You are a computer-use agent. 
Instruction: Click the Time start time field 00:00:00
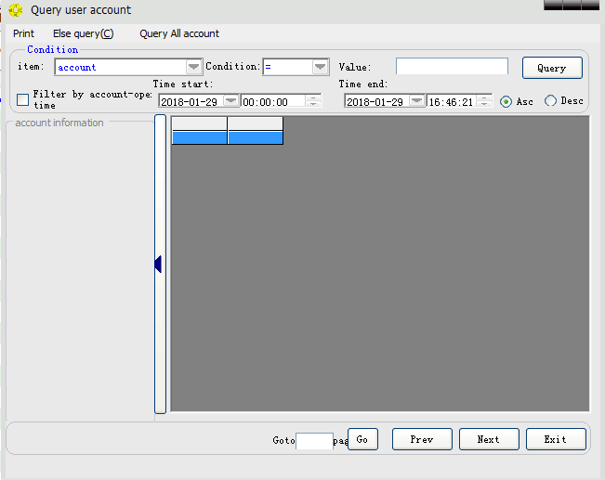273,101
